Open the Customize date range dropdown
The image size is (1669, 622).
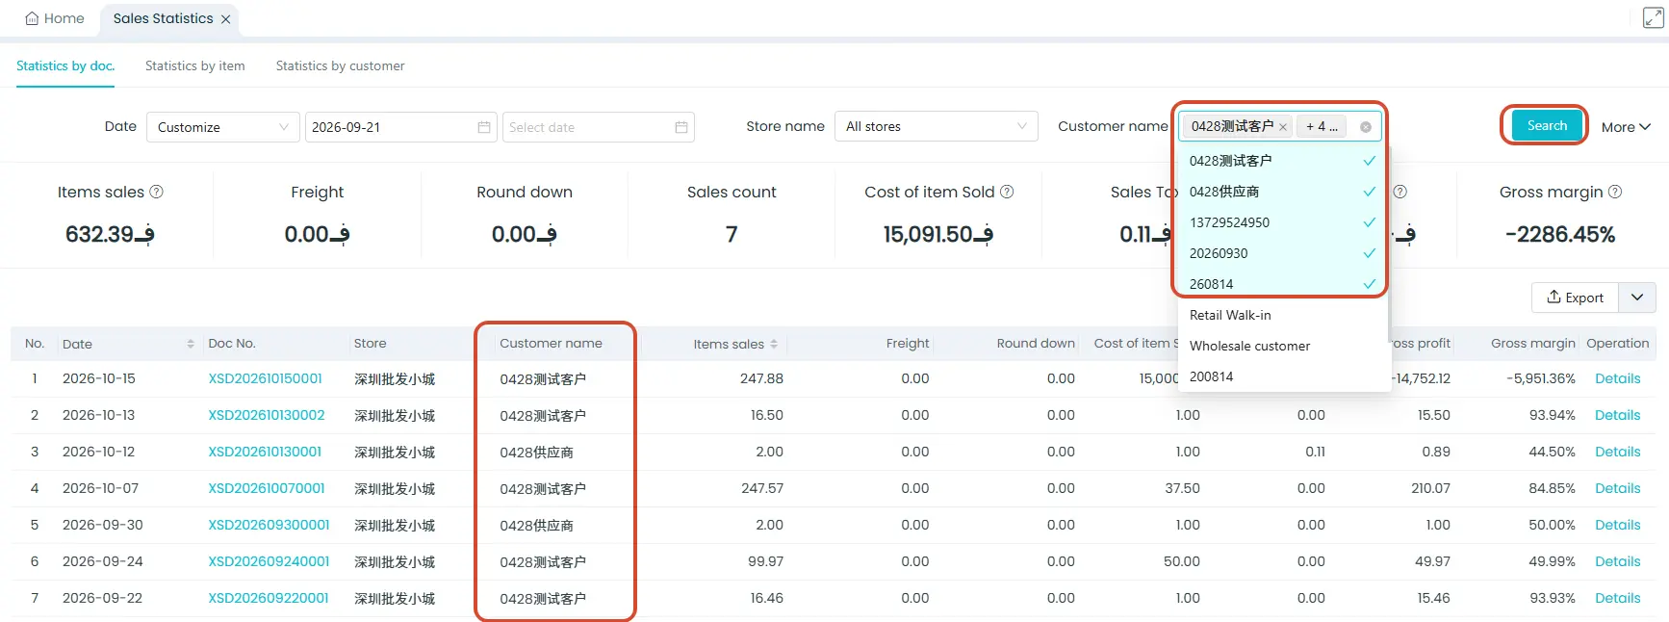coord(223,127)
